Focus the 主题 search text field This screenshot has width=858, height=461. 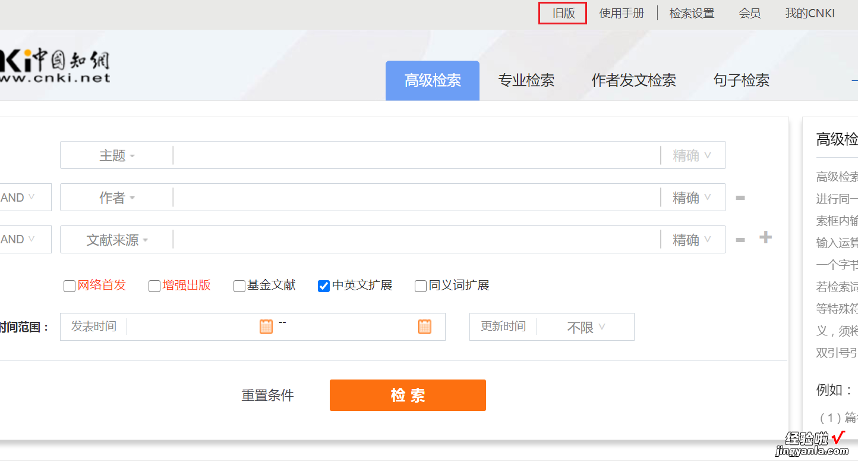417,155
